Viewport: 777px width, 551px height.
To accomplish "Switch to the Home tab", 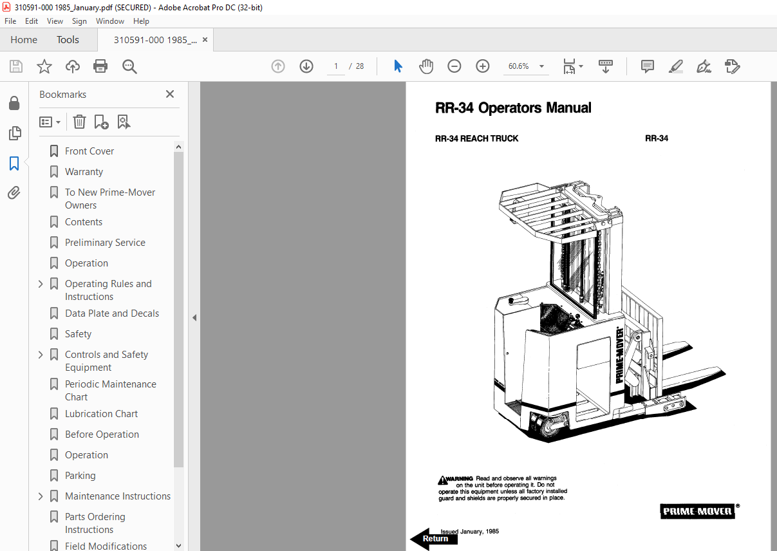I will point(24,40).
